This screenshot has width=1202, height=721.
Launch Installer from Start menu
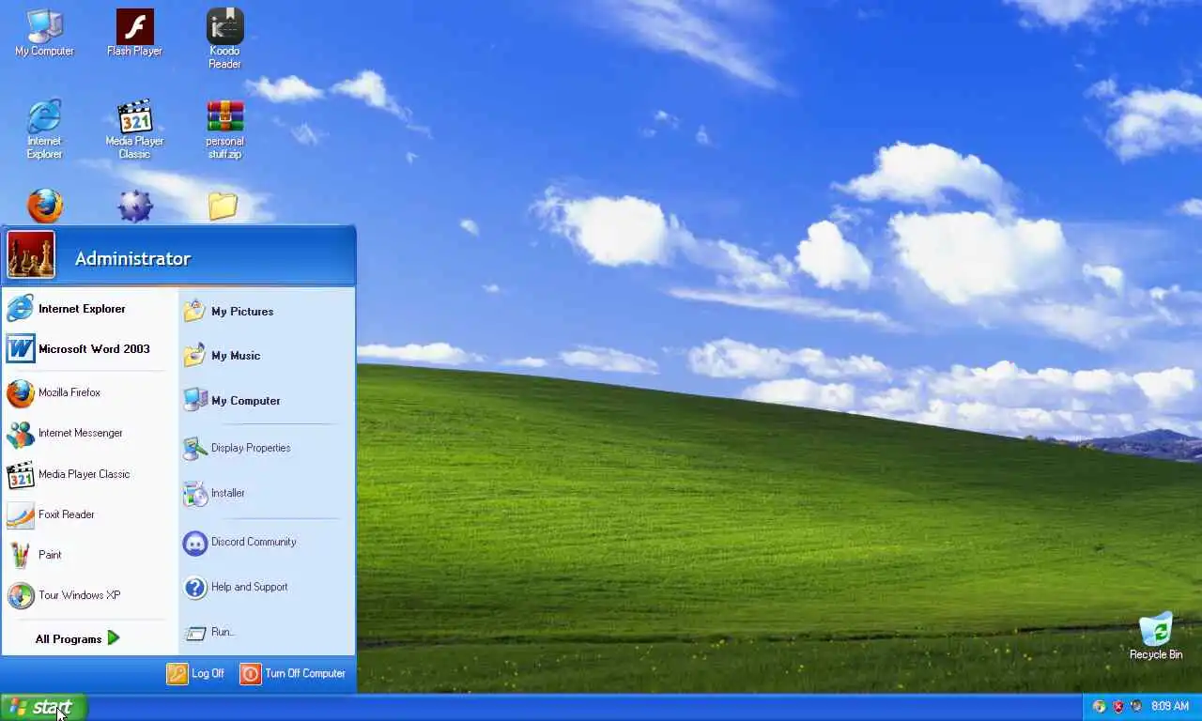pos(266,493)
